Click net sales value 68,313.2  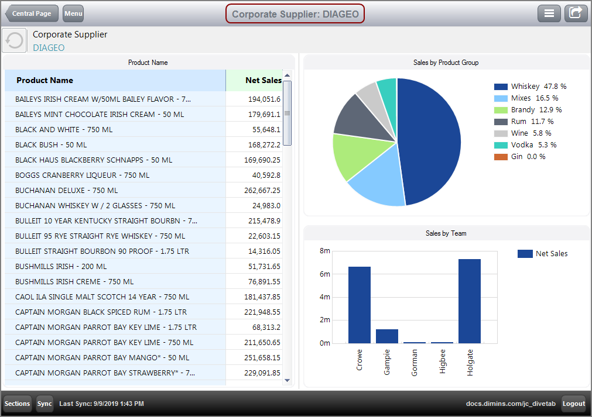[266, 328]
